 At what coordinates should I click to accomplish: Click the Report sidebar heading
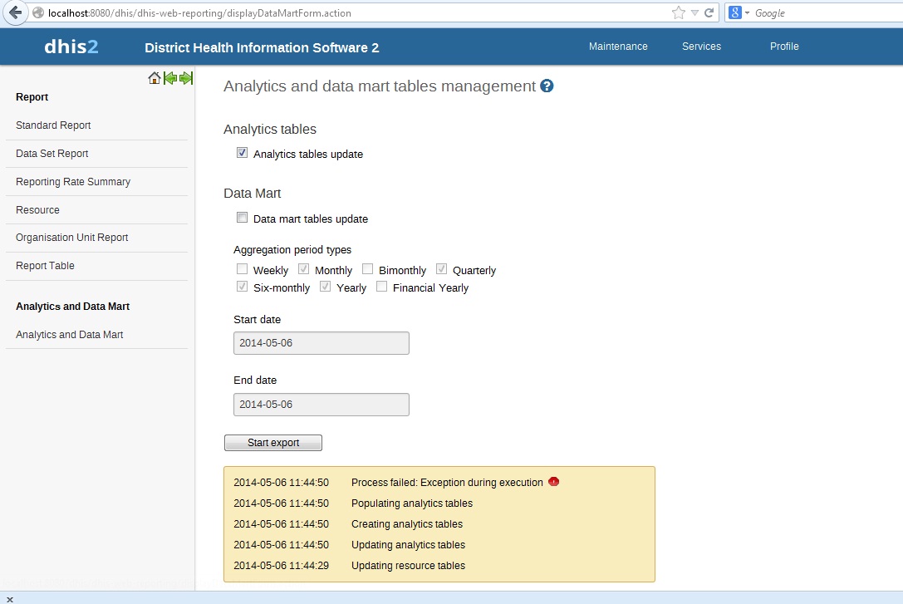pyautogui.click(x=32, y=96)
